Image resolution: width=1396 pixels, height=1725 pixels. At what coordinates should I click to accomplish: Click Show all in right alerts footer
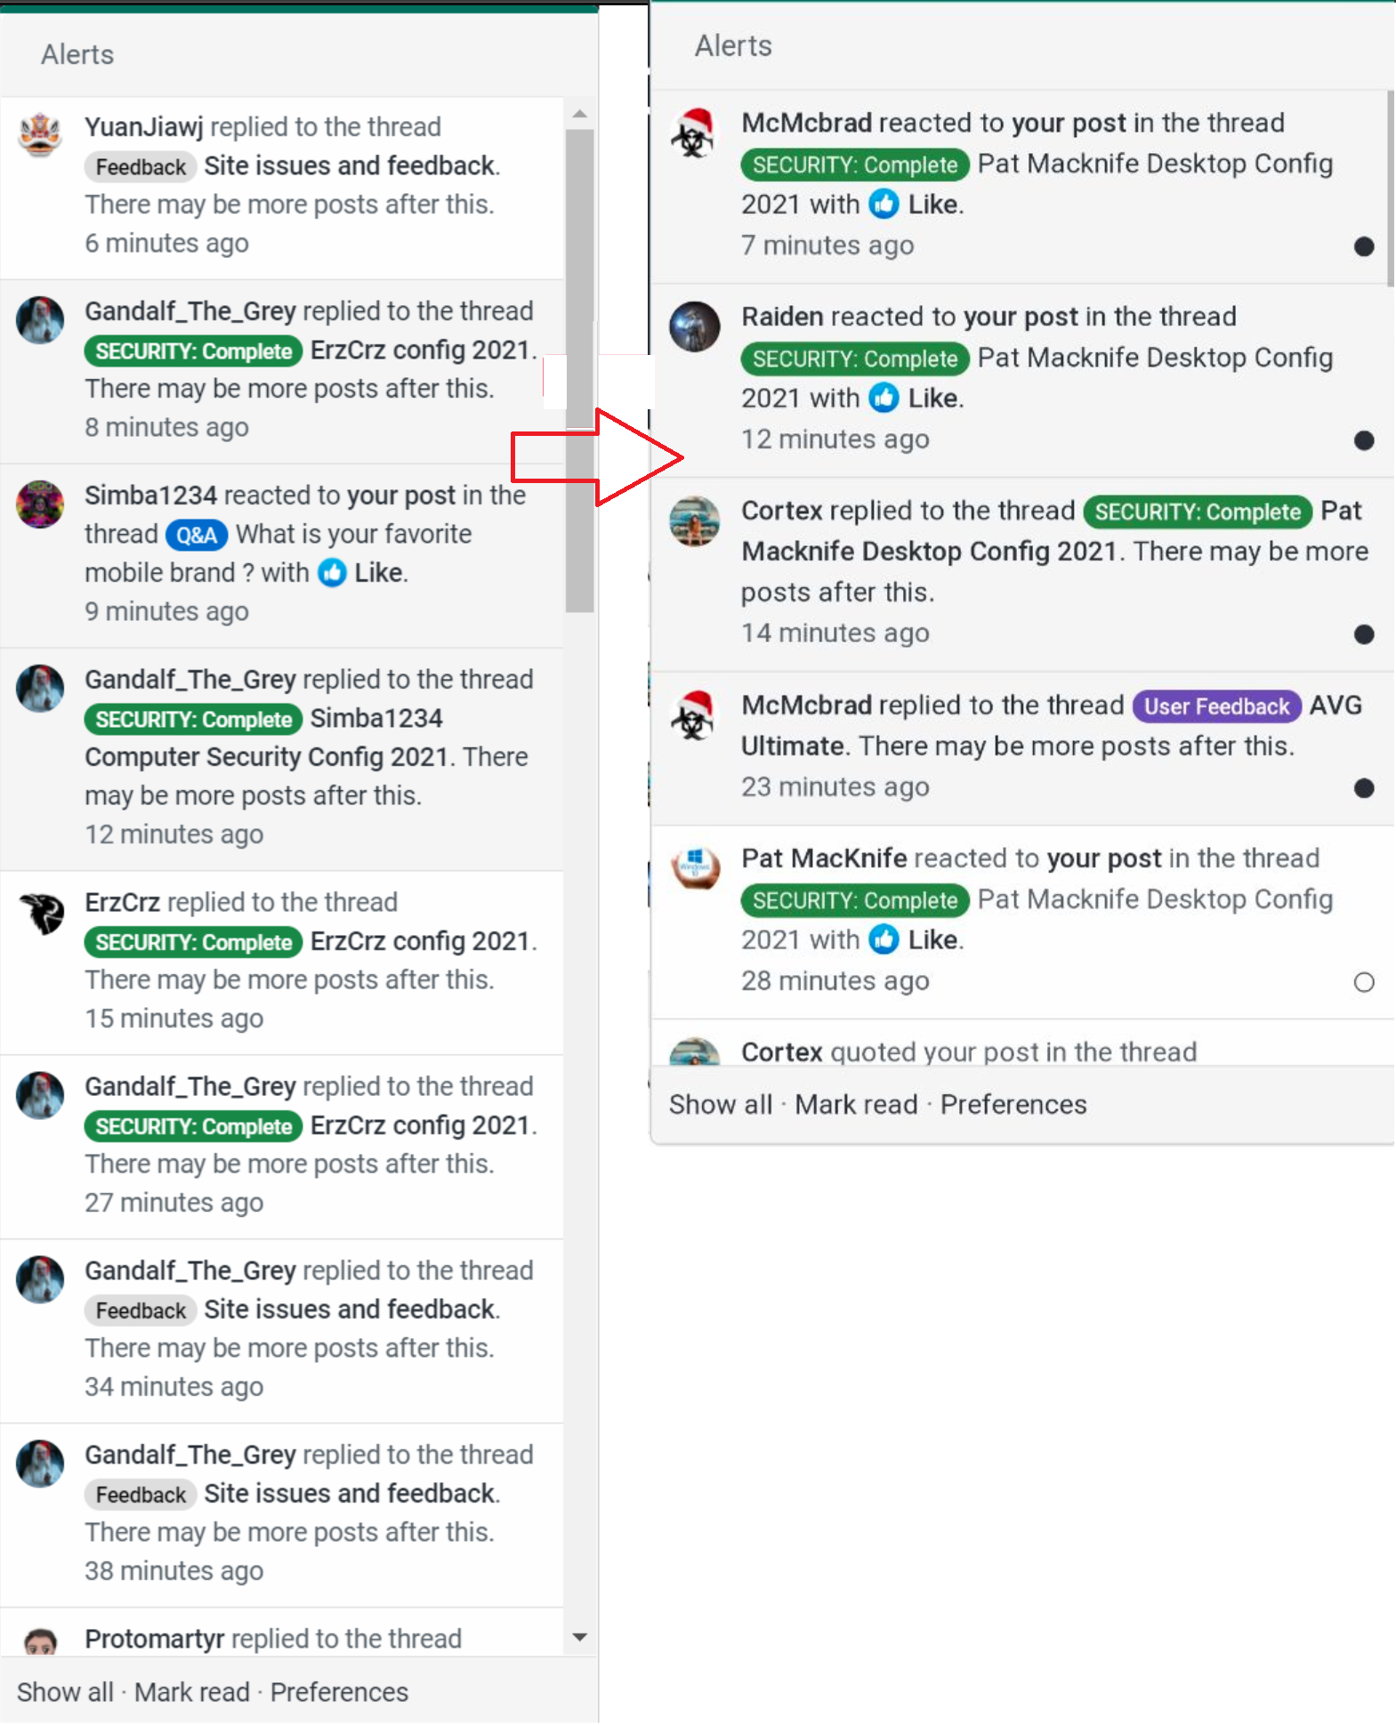[x=720, y=1104]
